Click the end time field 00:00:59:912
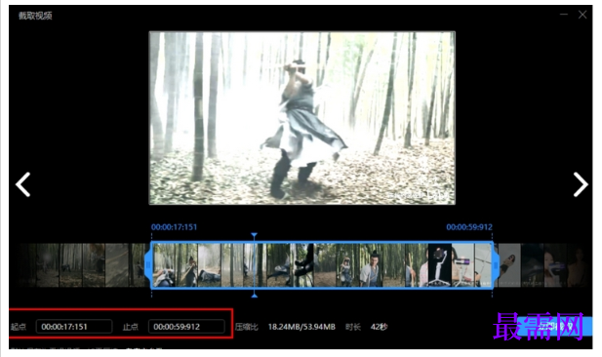The height and width of the screenshot is (357, 602). (186, 327)
